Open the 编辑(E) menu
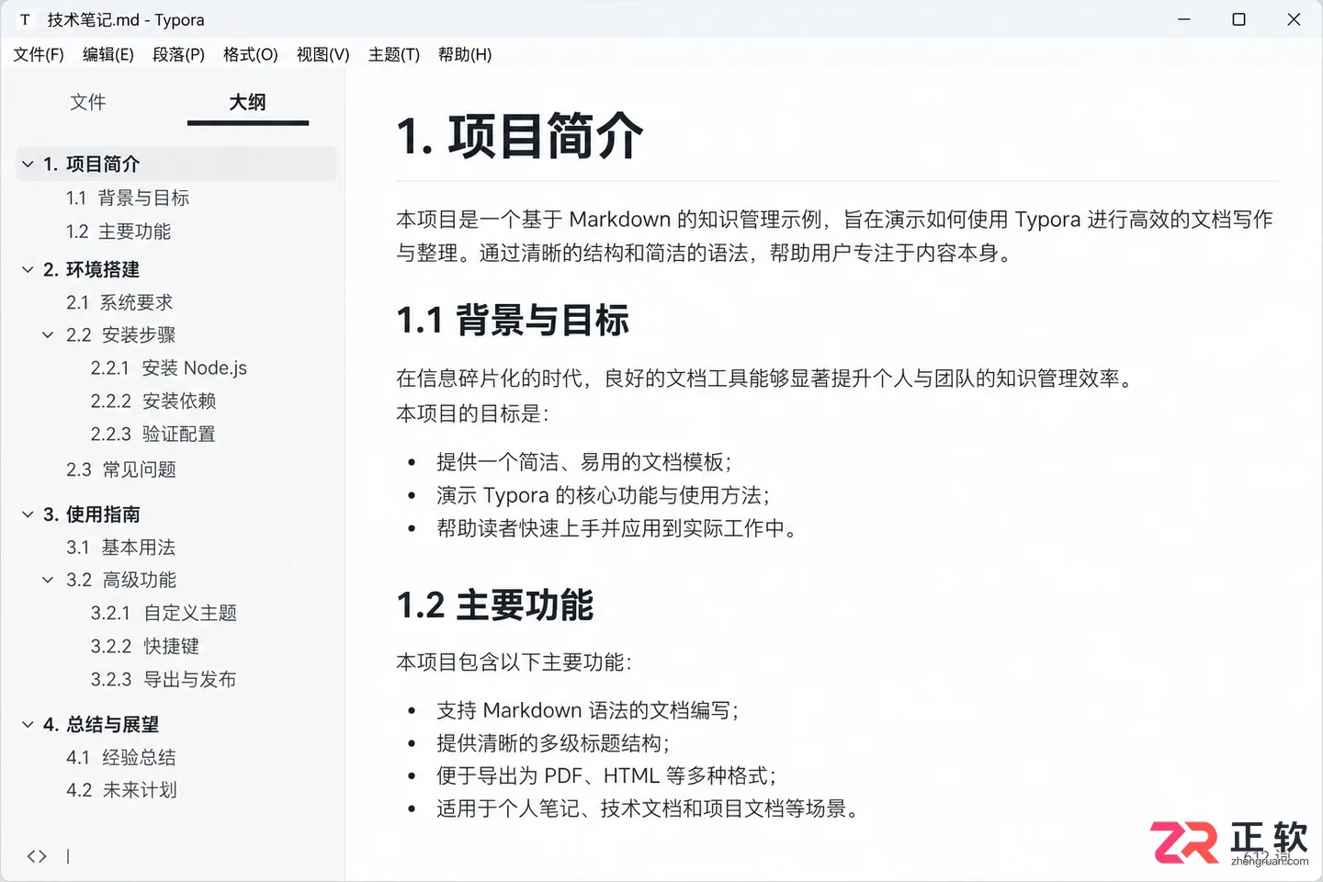 (x=108, y=55)
